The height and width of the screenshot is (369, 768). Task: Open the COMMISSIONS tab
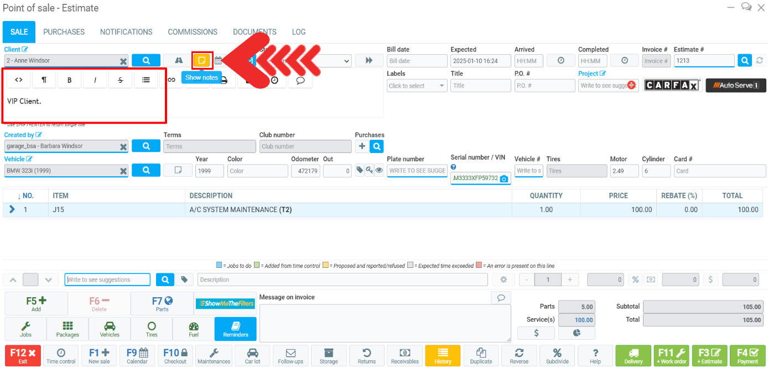tap(193, 32)
